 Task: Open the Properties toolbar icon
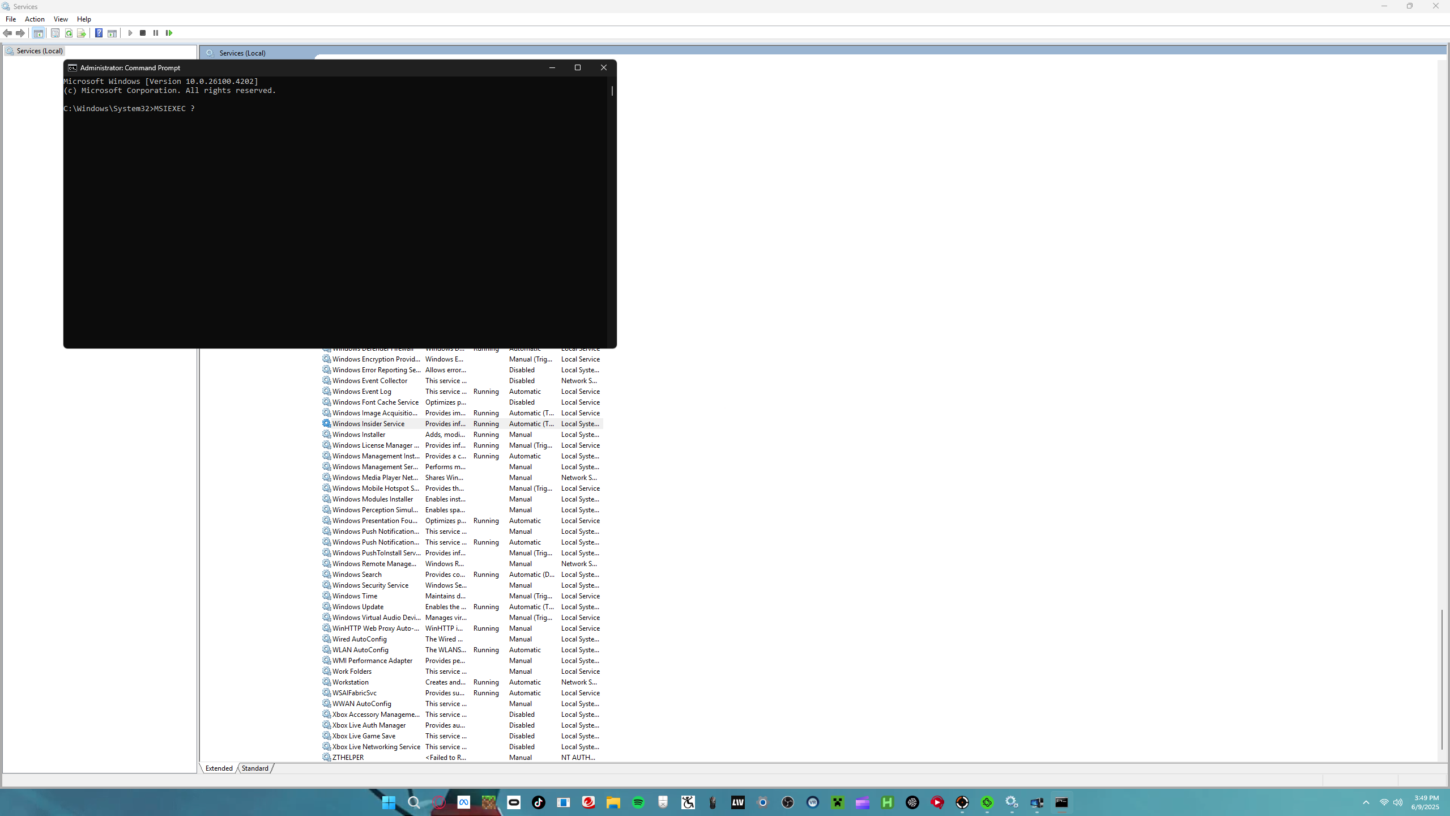(55, 33)
